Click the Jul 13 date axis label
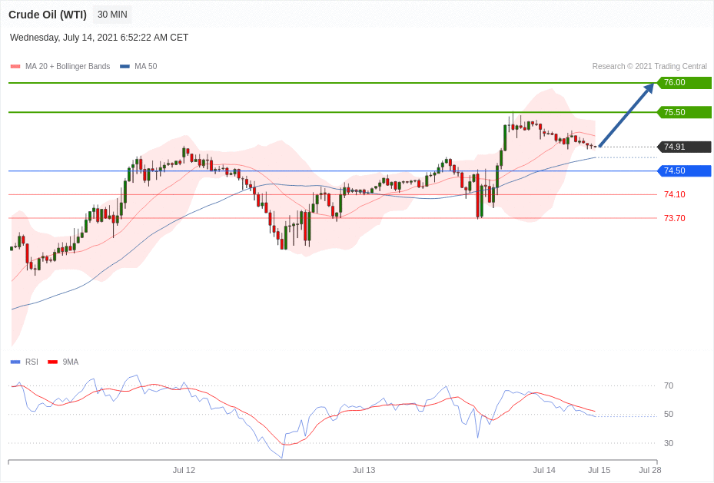Viewport: 714px width, 483px height. click(x=364, y=470)
